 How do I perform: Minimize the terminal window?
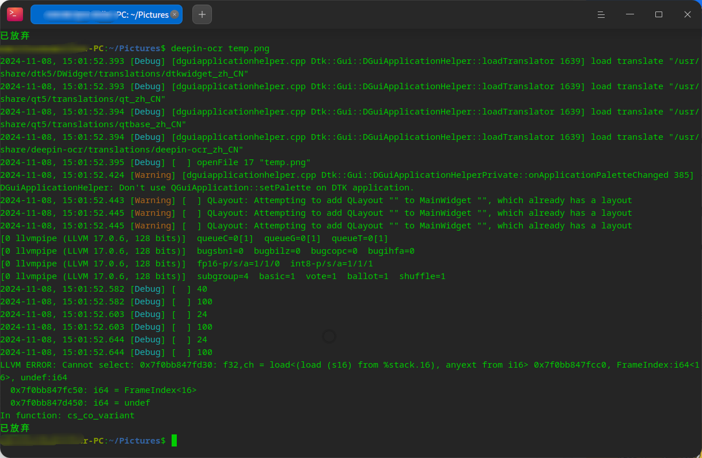tap(630, 14)
